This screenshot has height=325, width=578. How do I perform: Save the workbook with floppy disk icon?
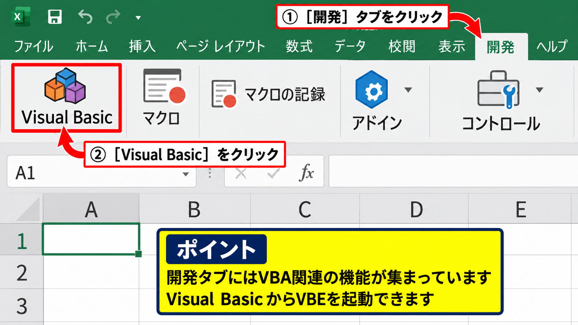coord(55,17)
